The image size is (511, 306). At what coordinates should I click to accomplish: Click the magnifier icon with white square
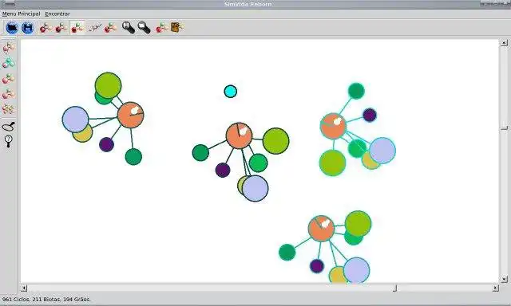click(x=144, y=28)
